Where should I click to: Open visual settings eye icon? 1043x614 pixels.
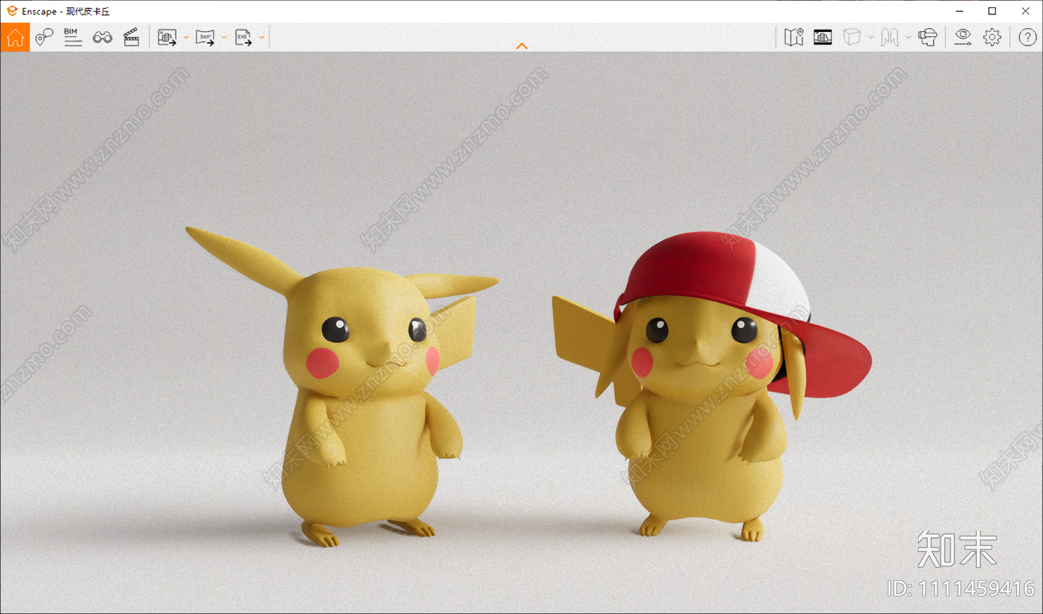click(963, 37)
